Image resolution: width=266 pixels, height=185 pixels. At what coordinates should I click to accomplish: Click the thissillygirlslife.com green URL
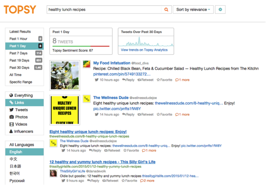(x=95, y=166)
